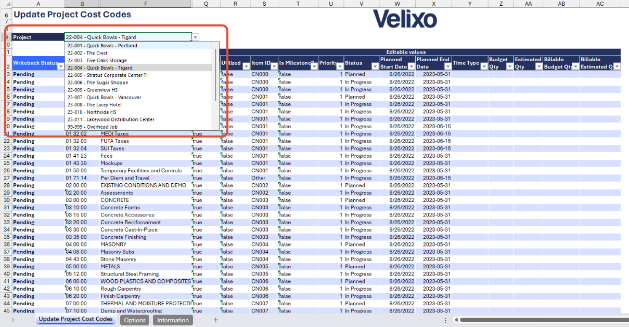
Task: Switch to Update Project Cost Codes sheet tab
Action: point(75,319)
